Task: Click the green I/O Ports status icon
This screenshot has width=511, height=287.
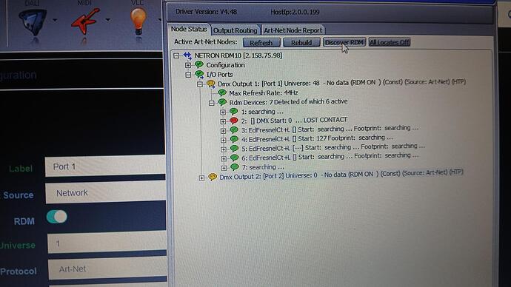Action: (x=199, y=74)
